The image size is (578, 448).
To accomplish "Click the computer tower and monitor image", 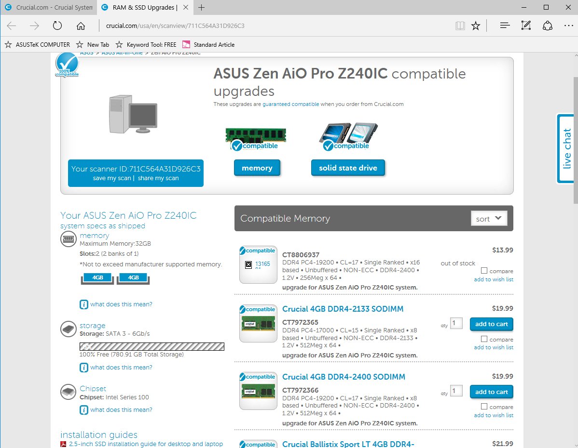I will tap(133, 114).
